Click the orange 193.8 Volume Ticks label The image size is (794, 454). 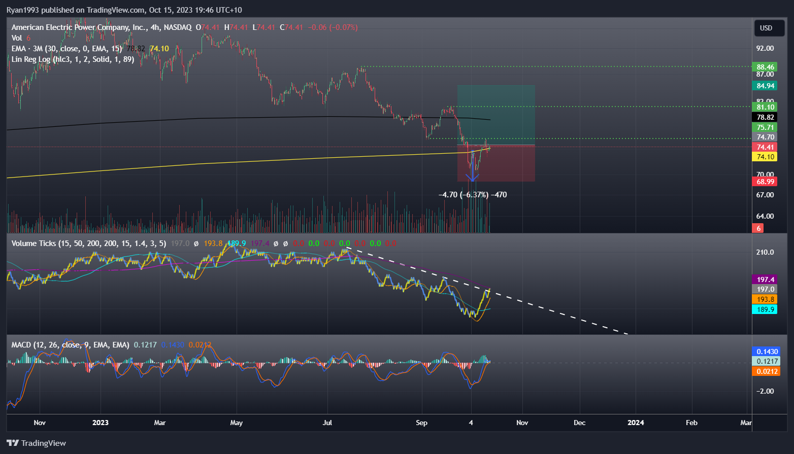[765, 299]
